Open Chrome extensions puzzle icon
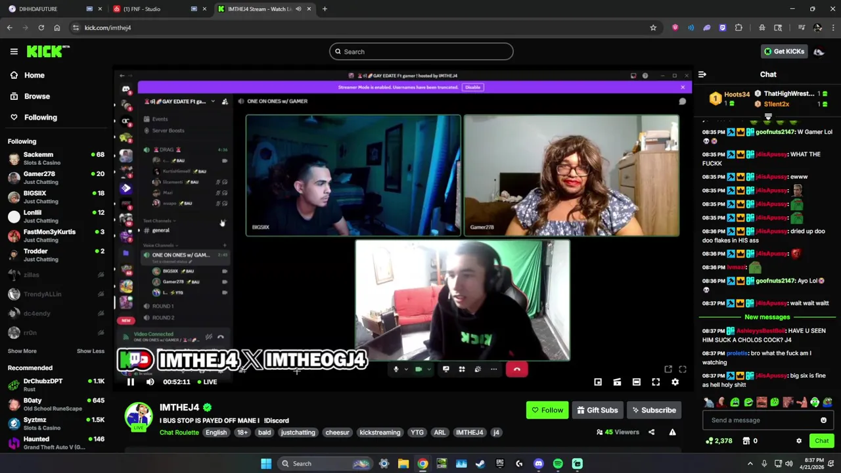This screenshot has height=473, width=841. (x=739, y=28)
